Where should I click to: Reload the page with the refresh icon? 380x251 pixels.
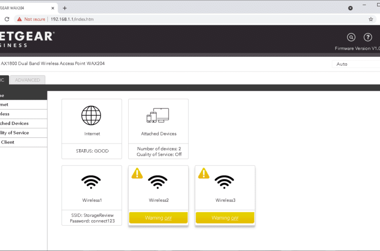point(7,19)
